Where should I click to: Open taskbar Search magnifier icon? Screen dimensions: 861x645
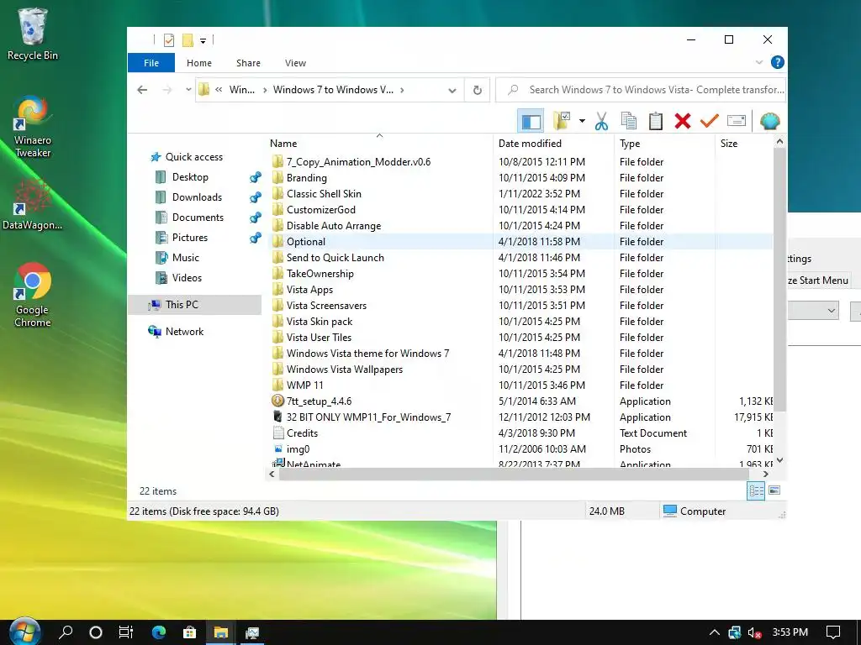tap(66, 632)
